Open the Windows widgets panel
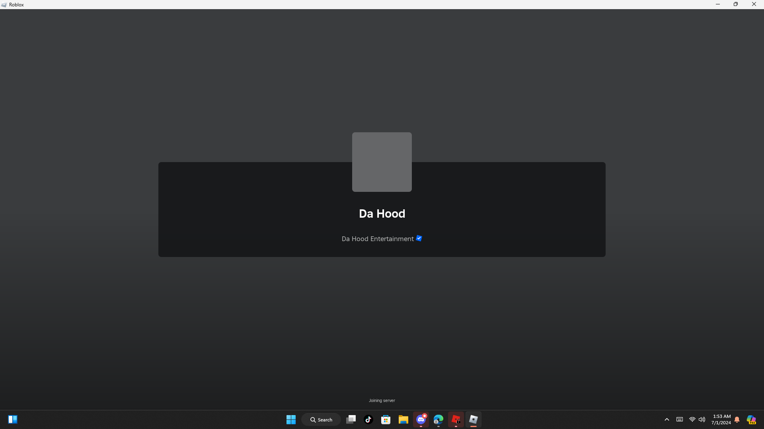 [13, 419]
